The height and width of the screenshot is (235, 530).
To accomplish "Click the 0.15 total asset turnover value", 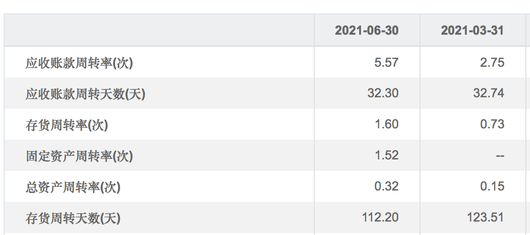I will pyautogui.click(x=492, y=186).
